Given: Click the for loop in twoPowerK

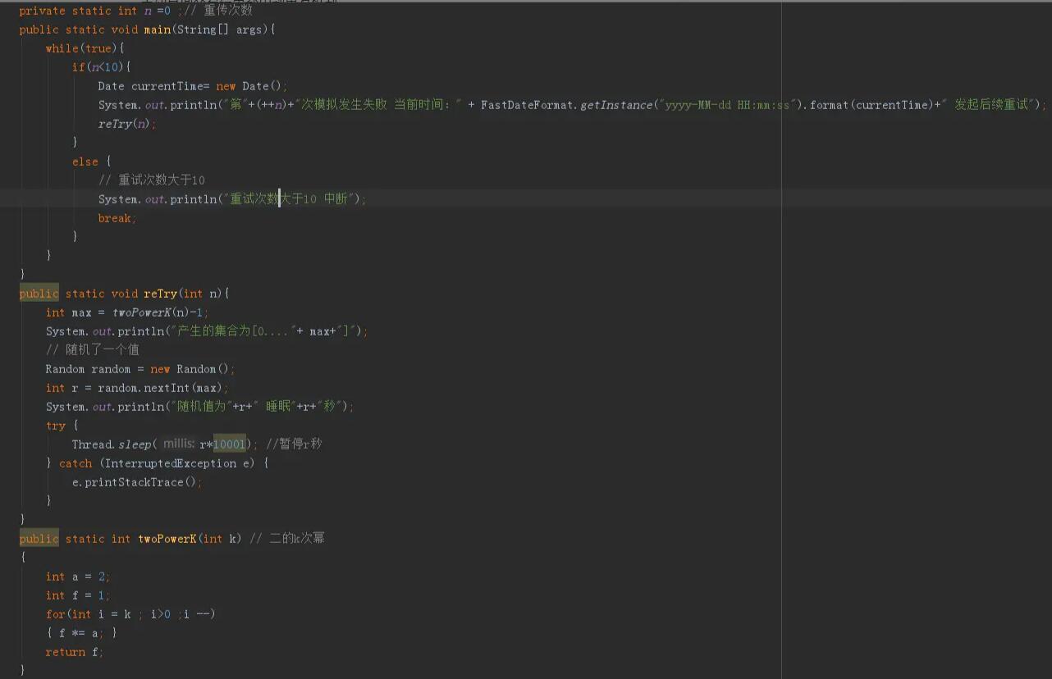Looking at the screenshot, I should [x=56, y=613].
